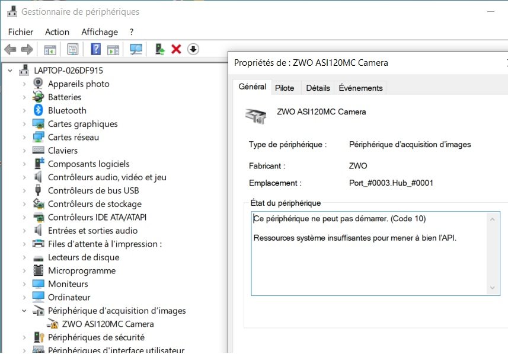Click the blue Help question mark icon
This screenshot has width=508, height=354.
pos(95,50)
